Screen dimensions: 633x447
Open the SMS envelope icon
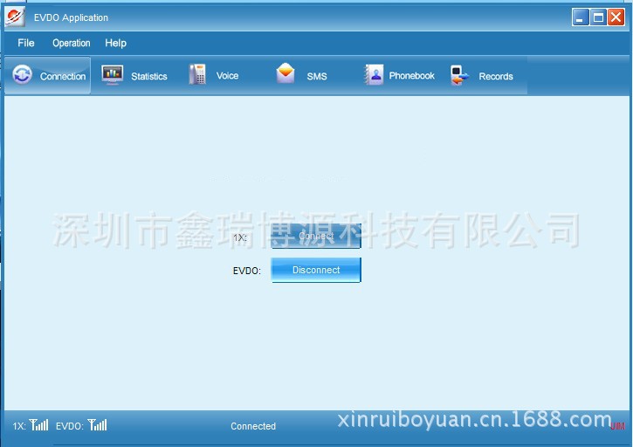[x=286, y=73]
